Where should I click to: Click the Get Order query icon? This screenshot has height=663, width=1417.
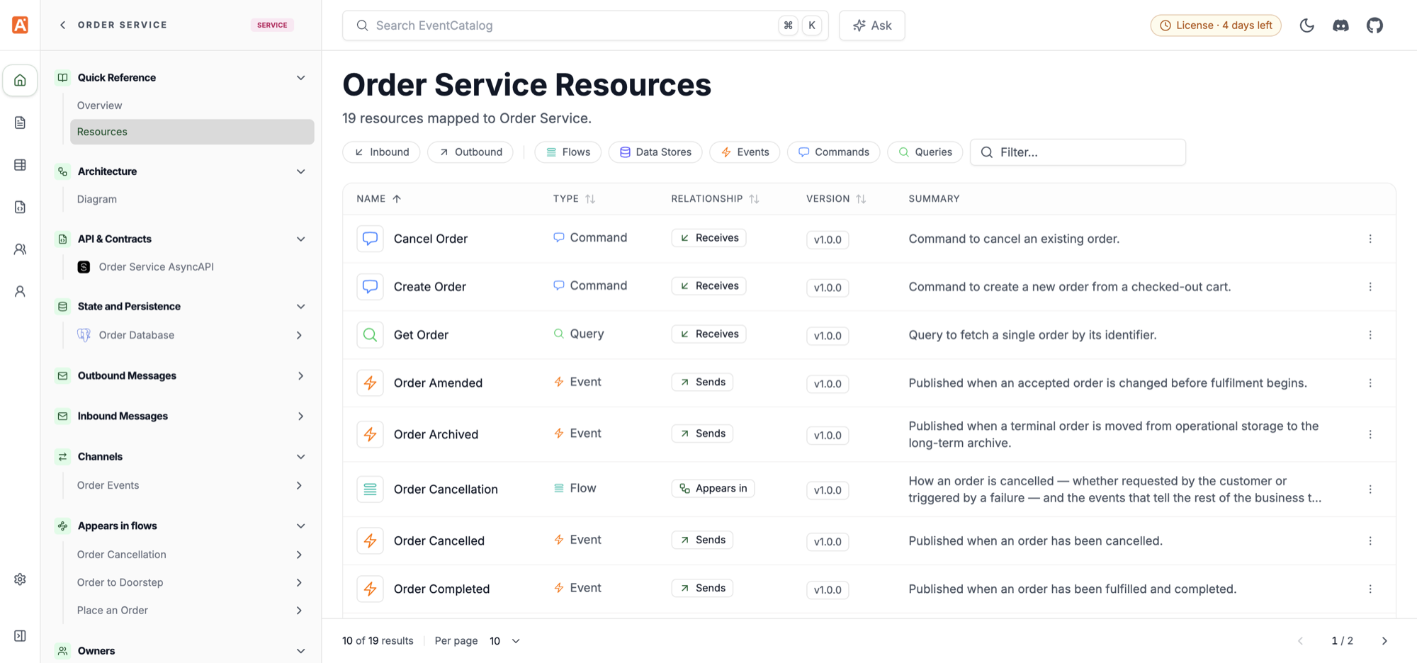point(370,335)
